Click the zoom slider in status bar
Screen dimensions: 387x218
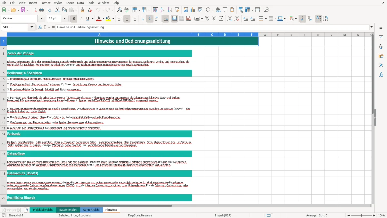[361, 215]
